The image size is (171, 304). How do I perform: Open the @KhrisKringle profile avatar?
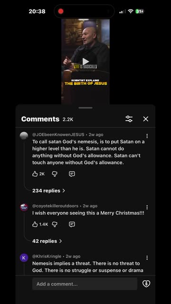pyautogui.click(x=24, y=258)
